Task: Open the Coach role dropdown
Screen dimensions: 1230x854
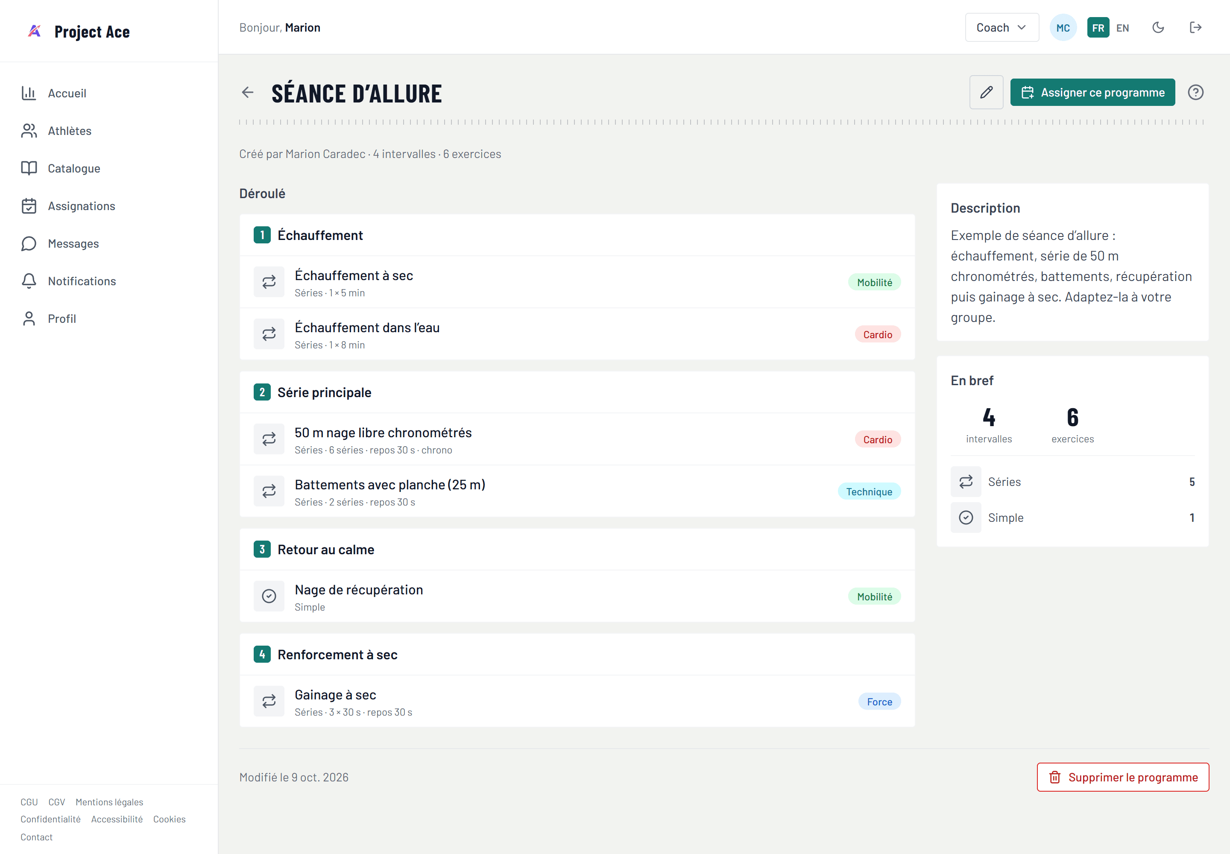Action: coord(1002,27)
